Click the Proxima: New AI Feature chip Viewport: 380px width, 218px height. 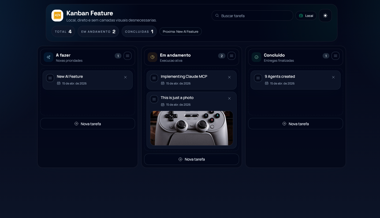pyautogui.click(x=181, y=31)
